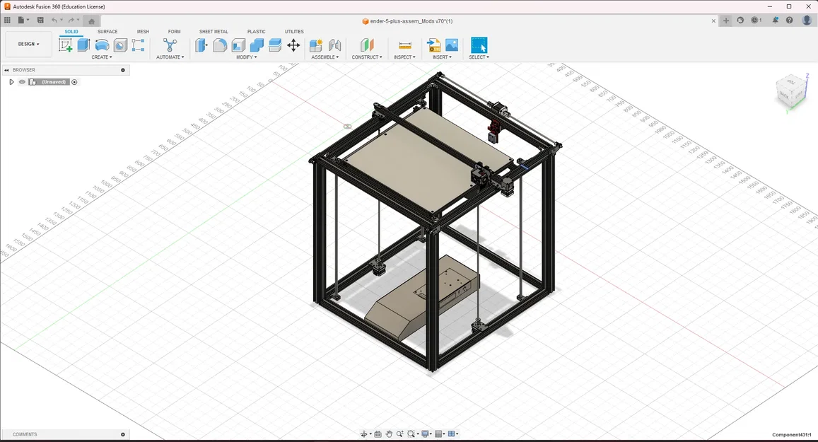The width and height of the screenshot is (818, 442).
Task: Switch to the Form tab
Action: click(174, 32)
